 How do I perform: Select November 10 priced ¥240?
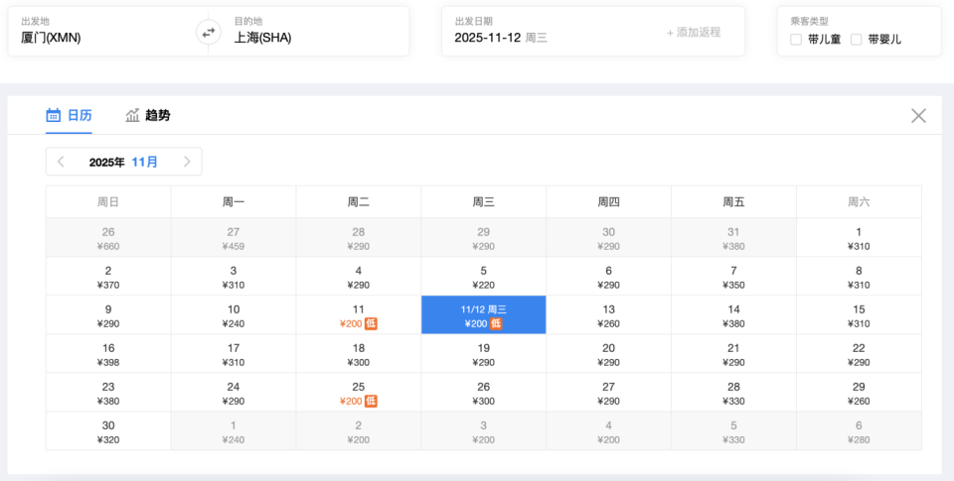coord(234,315)
